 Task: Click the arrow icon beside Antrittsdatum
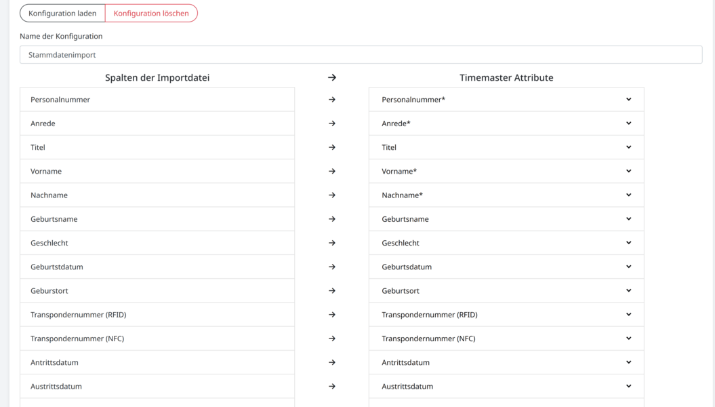[332, 362]
